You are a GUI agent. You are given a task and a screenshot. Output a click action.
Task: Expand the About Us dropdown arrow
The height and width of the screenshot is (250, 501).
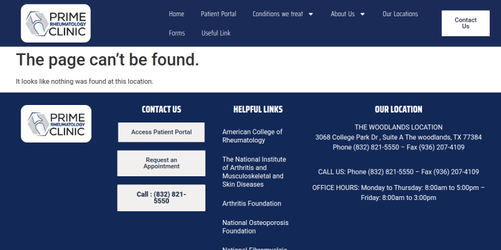363,14
